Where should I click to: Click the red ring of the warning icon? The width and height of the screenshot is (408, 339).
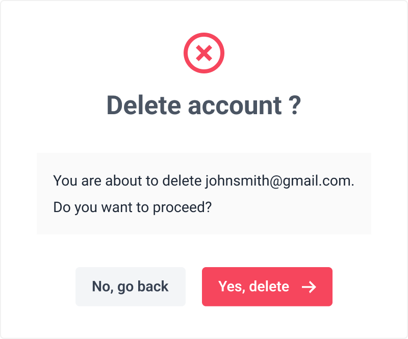point(203,35)
